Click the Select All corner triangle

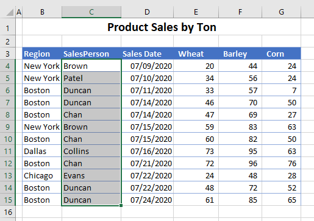coord(10,12)
